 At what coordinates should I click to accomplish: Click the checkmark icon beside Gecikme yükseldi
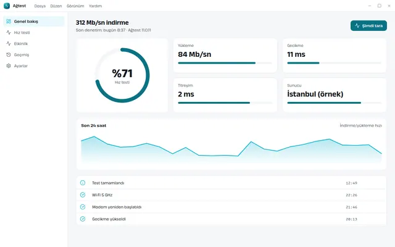pyautogui.click(x=83, y=219)
